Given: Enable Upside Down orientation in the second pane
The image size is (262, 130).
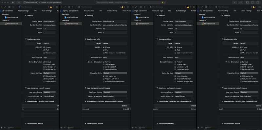Looking at the screenshot, I should tap(104, 64).
